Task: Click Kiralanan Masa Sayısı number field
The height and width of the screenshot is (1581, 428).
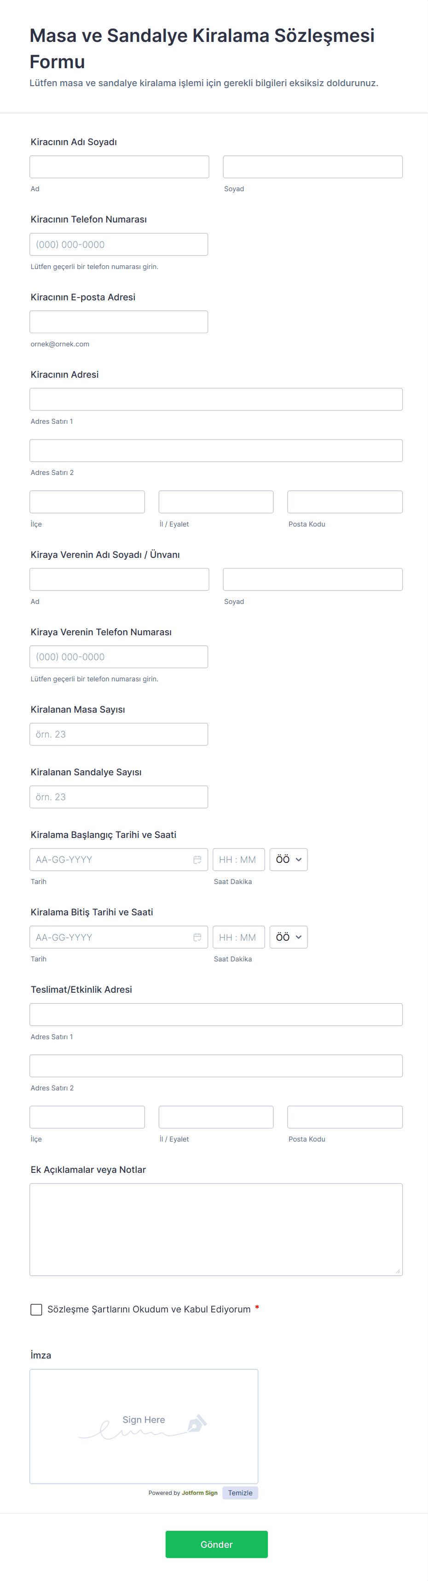Action: [x=118, y=734]
